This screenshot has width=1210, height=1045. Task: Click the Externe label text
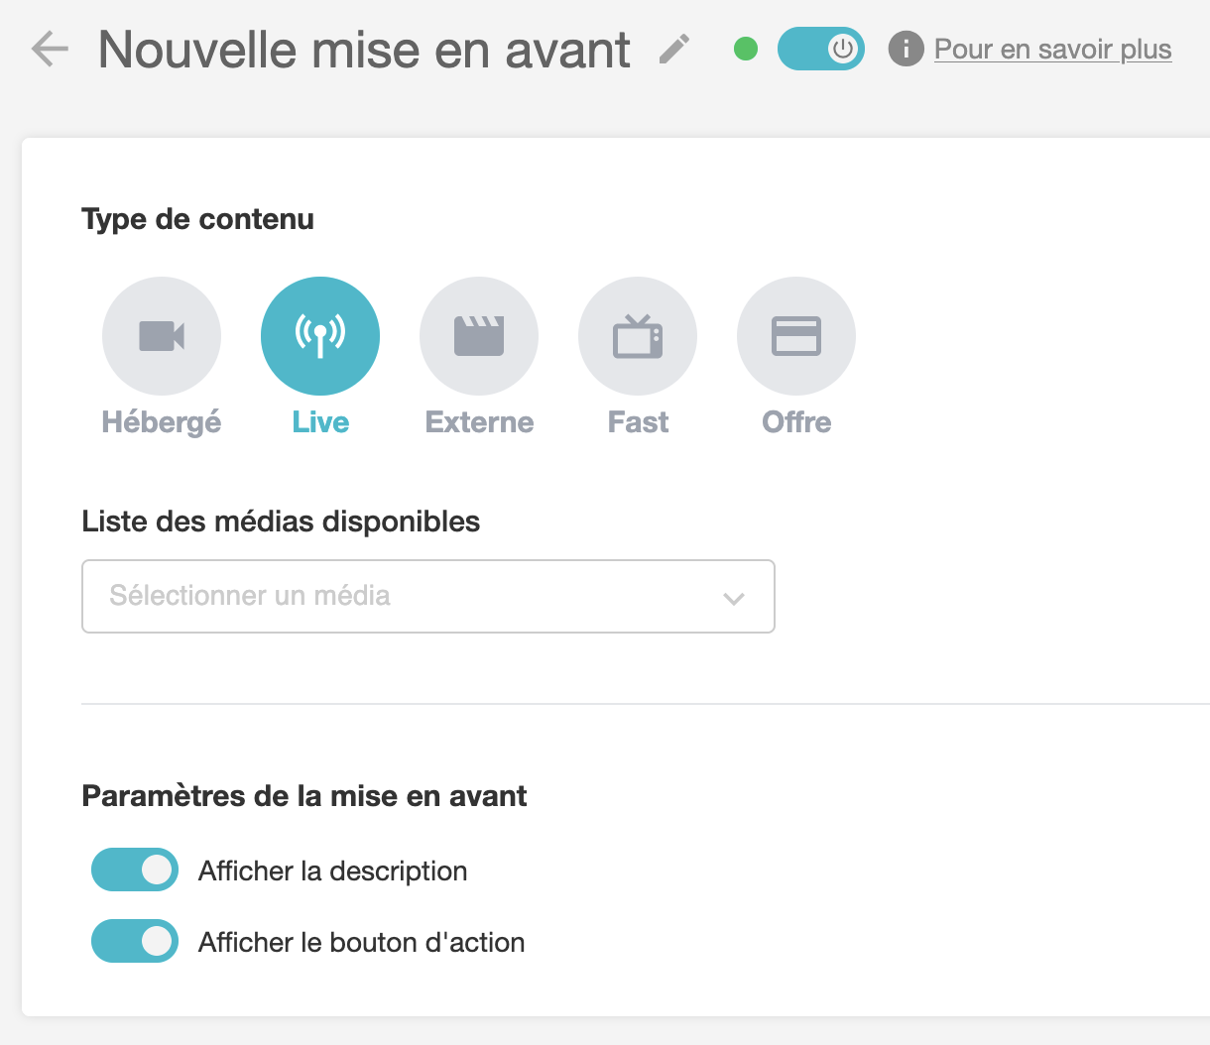(x=479, y=422)
